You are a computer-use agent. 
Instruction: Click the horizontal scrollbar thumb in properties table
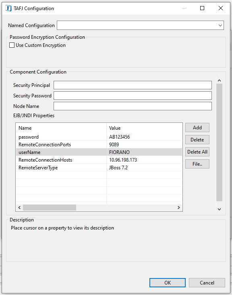[50, 207]
